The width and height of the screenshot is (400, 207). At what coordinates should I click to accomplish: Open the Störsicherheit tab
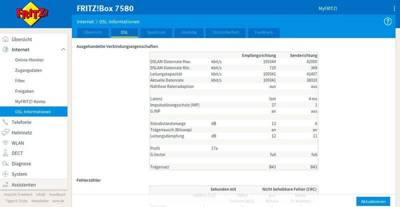pos(225,32)
